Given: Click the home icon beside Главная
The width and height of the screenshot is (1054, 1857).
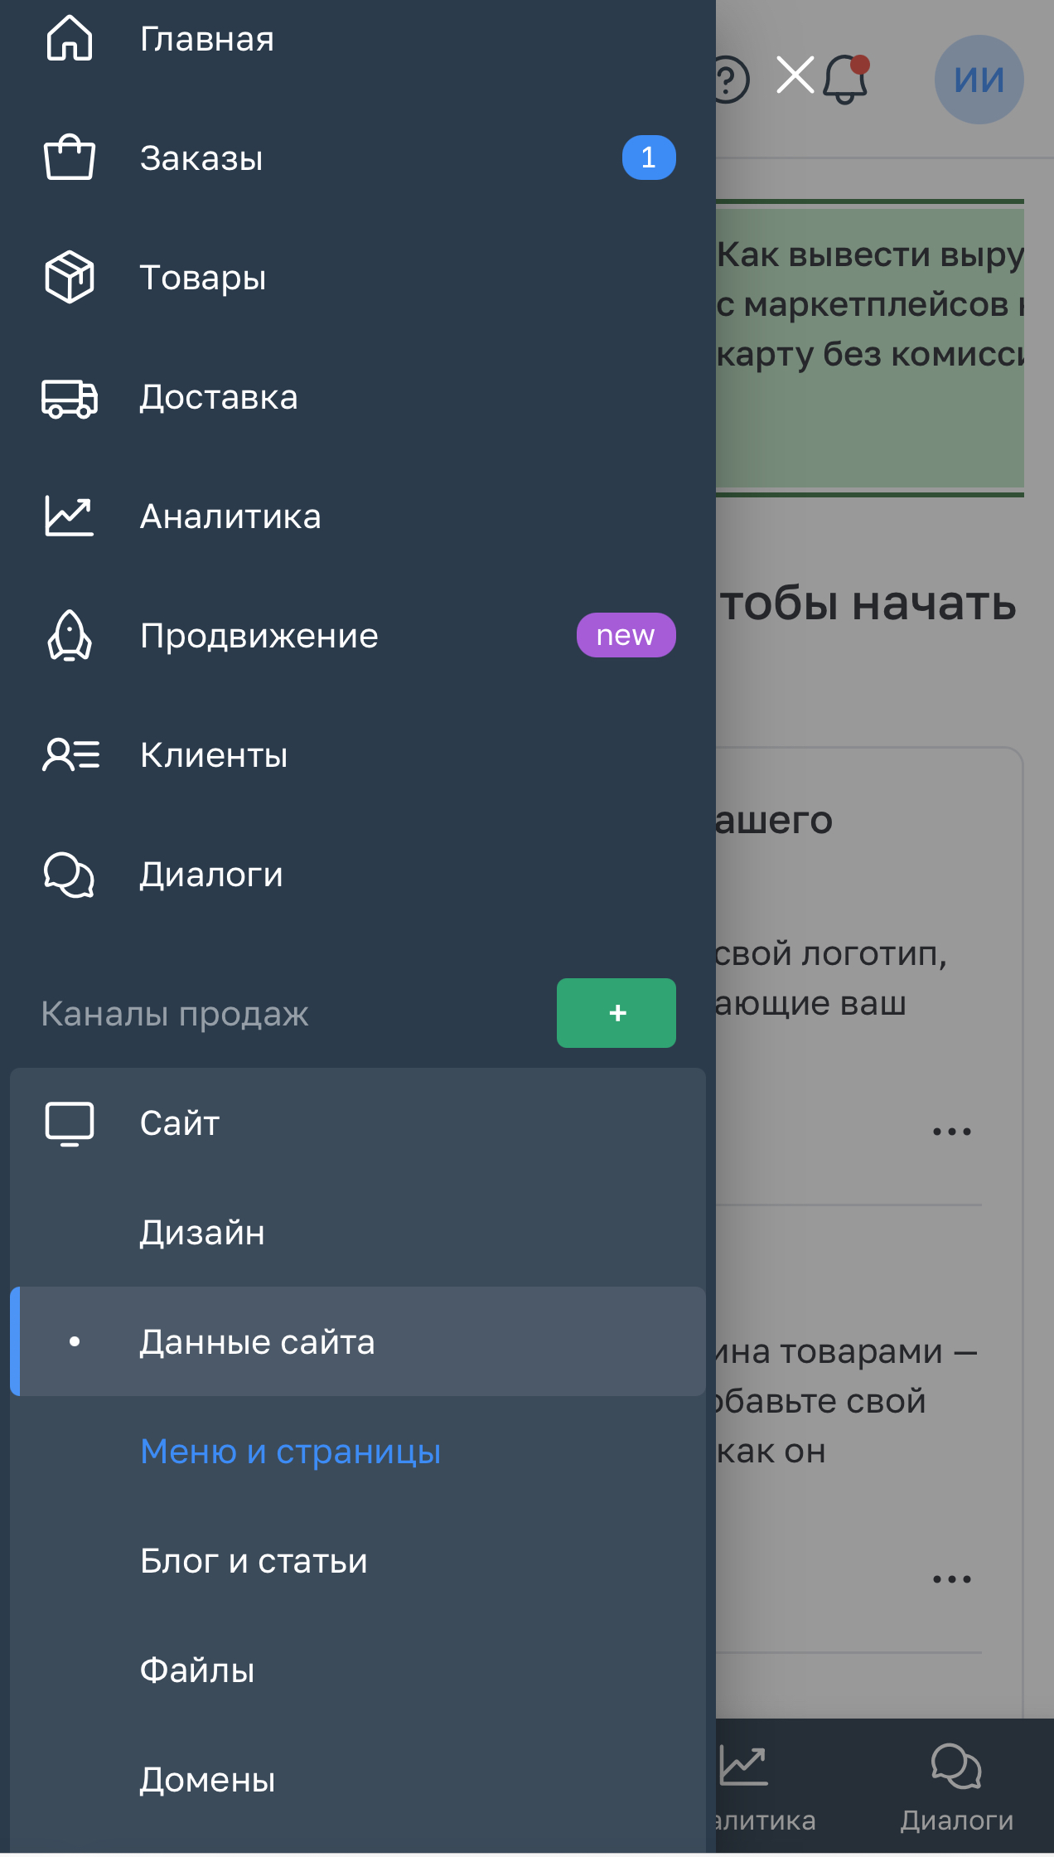Looking at the screenshot, I should click(x=70, y=39).
